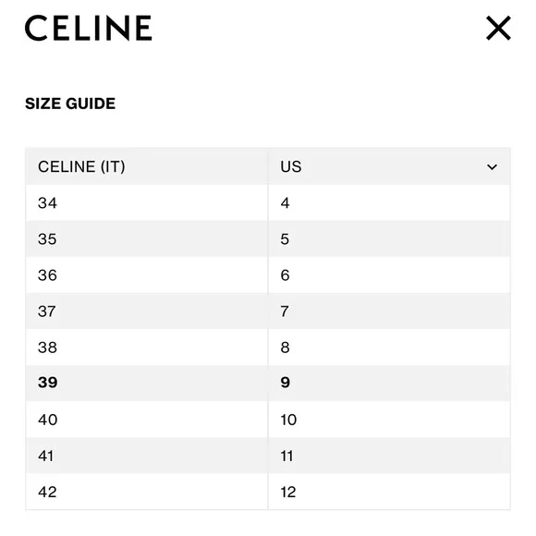Click the highlighted size 39 cell
This screenshot has width=536, height=536.
click(x=147, y=384)
